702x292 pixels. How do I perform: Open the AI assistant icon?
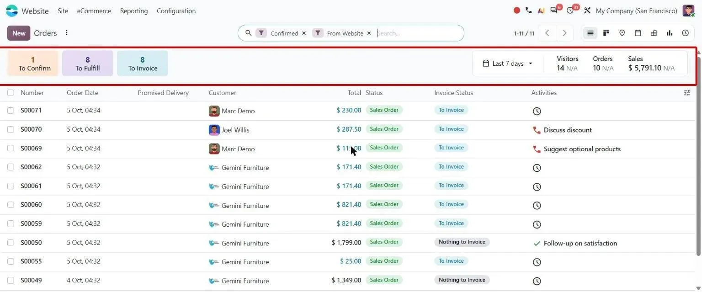point(541,11)
